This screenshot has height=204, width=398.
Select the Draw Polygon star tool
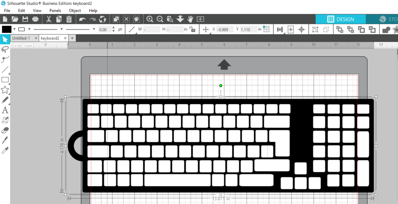pyautogui.click(x=5, y=90)
